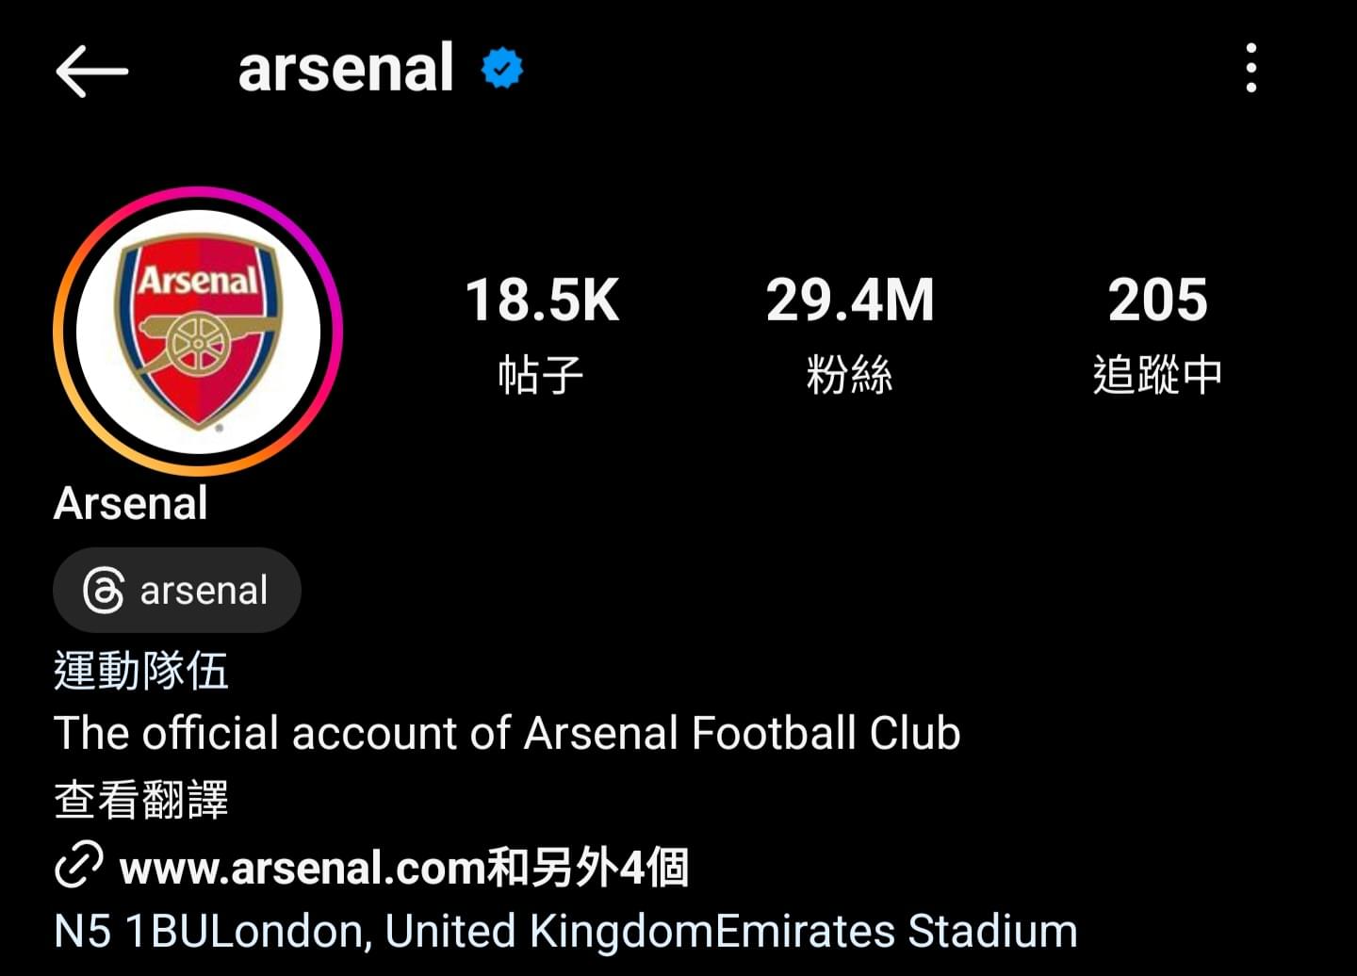Open the 18.5K posts count

(x=542, y=300)
